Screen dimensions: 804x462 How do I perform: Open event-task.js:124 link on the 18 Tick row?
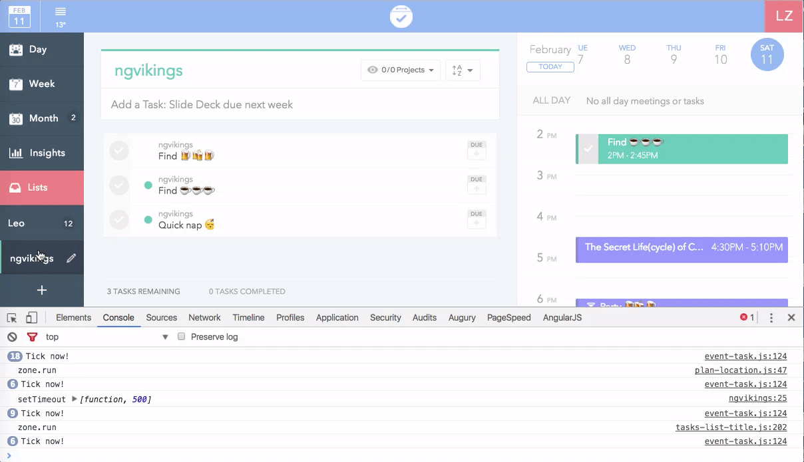tap(746, 356)
